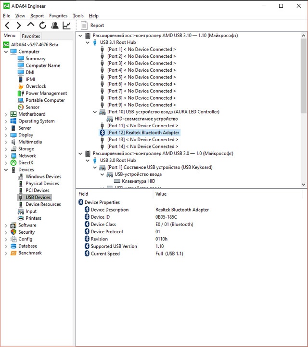The width and height of the screenshot is (308, 347).
Task: Open the Help menu
Action: point(93,16)
